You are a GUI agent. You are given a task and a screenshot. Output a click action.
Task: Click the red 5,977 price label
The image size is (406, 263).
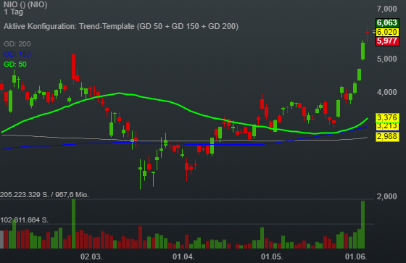coord(387,41)
